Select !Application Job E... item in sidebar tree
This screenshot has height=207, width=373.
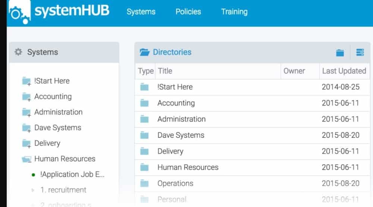pyautogui.click(x=72, y=175)
